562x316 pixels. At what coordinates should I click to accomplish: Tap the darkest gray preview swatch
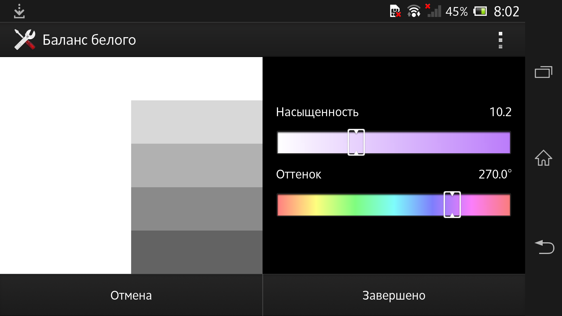[x=197, y=252]
